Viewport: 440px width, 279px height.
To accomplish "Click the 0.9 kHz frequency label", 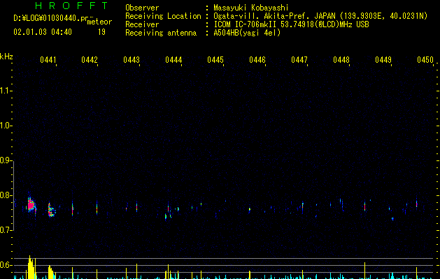I will tap(6, 160).
